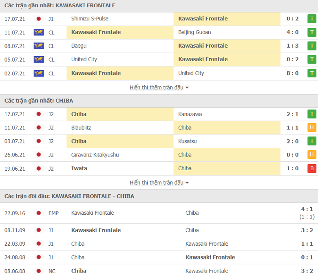Click bold Chiba in 08.06.08 row
This screenshot has height=277, width=318.
79,271
